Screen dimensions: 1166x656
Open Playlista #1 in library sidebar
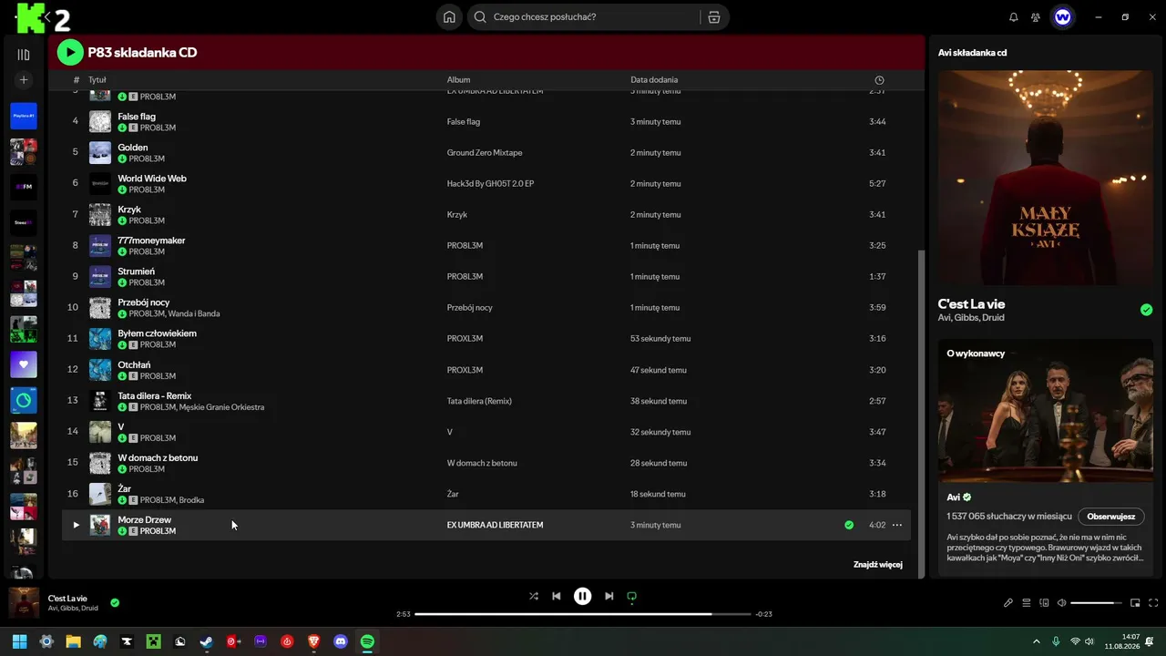pyautogui.click(x=24, y=117)
